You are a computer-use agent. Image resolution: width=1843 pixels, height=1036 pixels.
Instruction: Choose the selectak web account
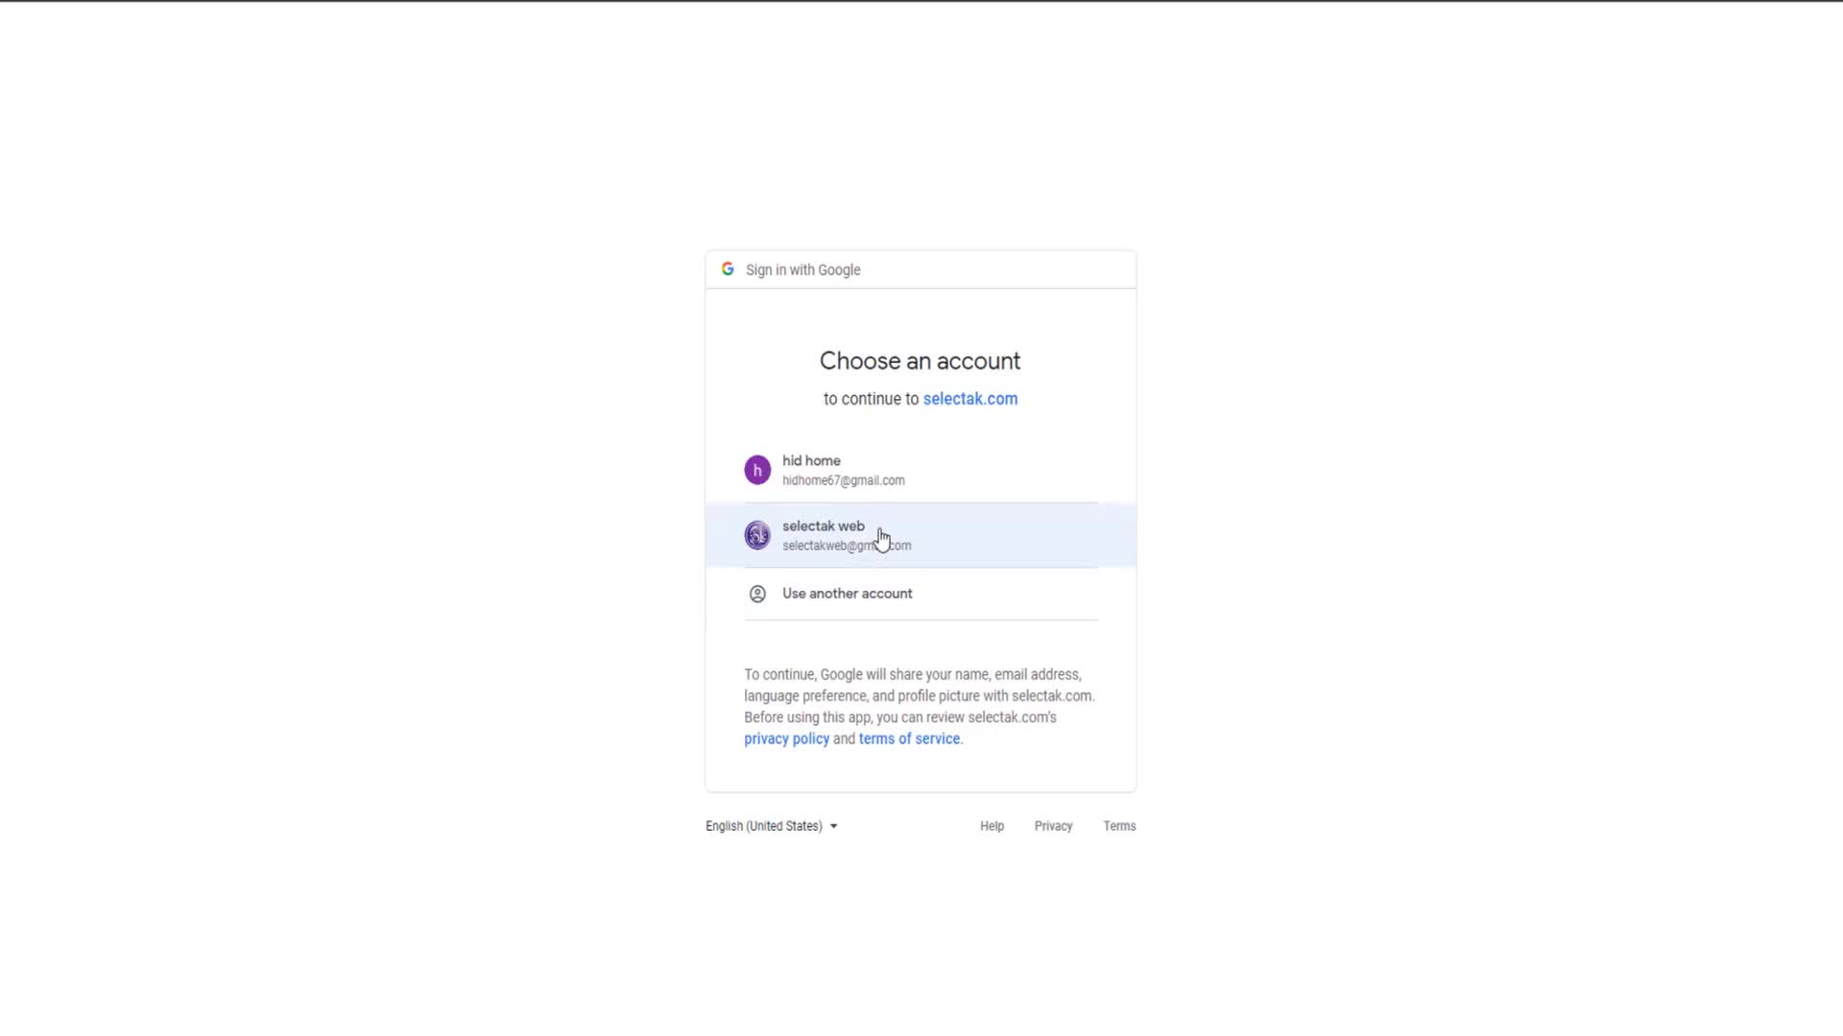[921, 535]
